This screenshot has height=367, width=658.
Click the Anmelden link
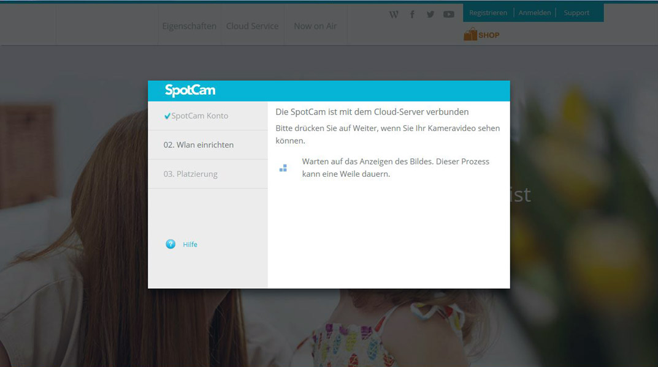click(535, 13)
